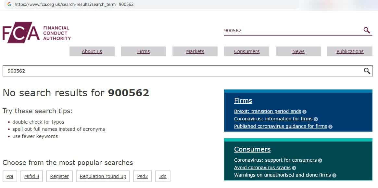The width and height of the screenshot is (378, 188).
Task: Select the Idd popular search
Action: click(163, 176)
